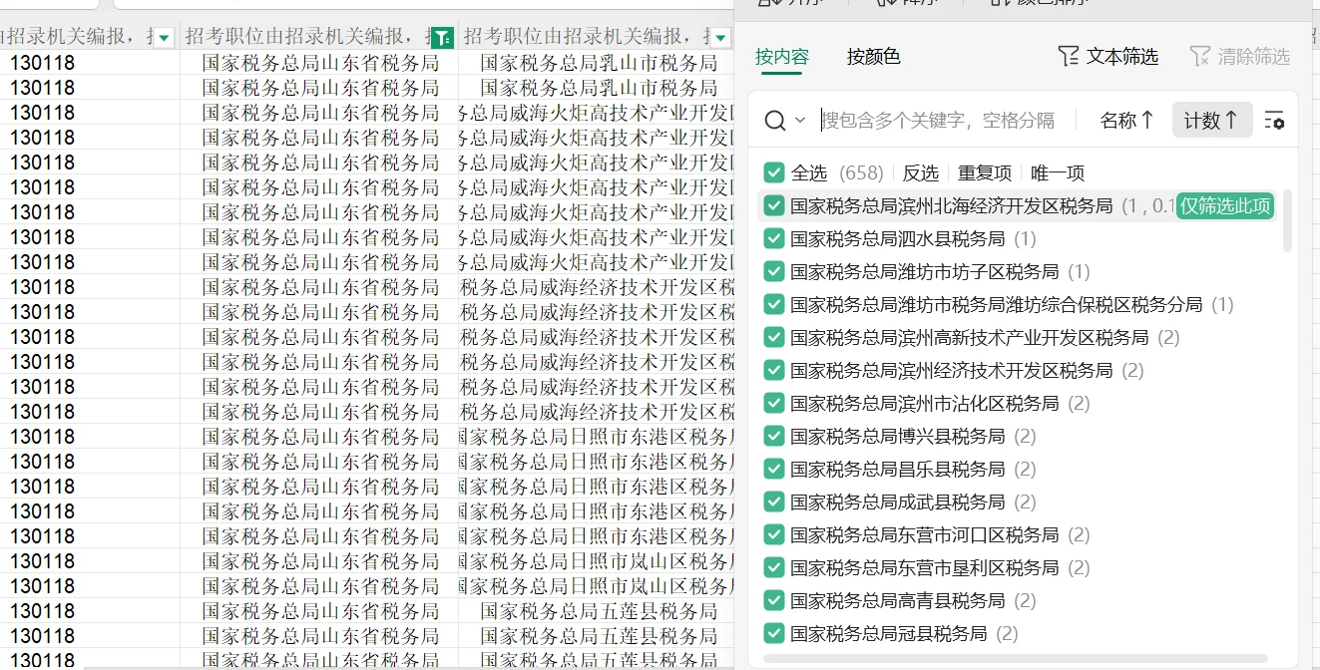Click the 仅筛选此项 button
This screenshot has height=670, width=1320.
[x=1224, y=206]
